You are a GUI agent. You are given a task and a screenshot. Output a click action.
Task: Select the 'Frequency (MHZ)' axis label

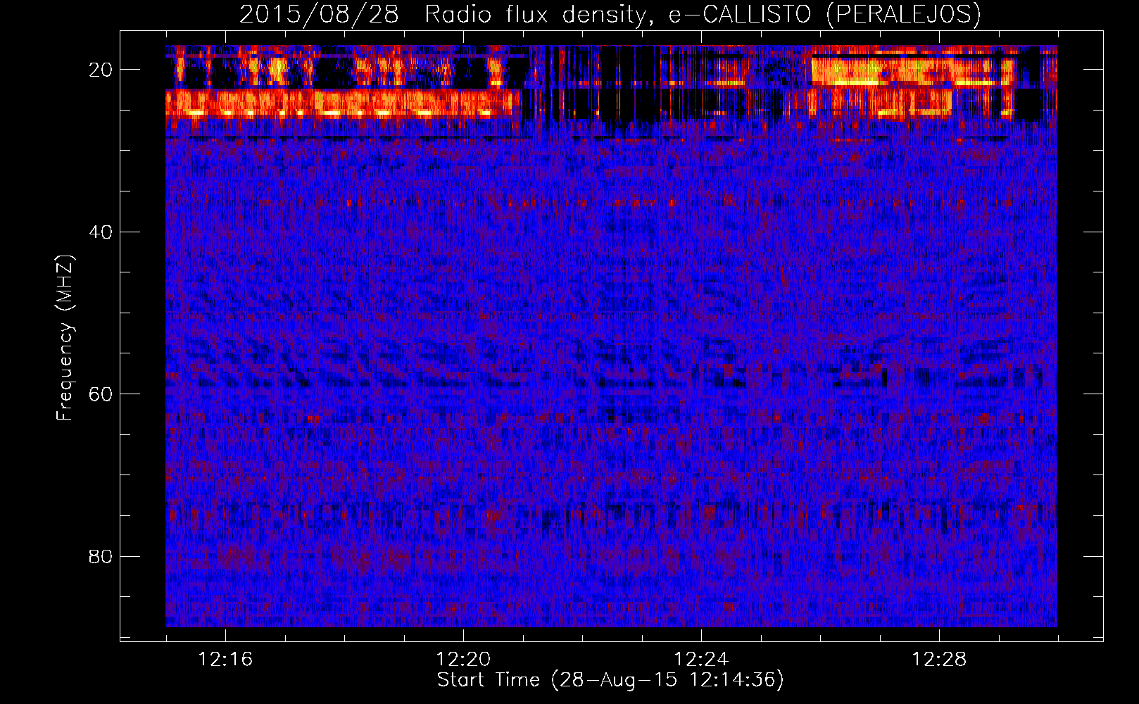click(x=65, y=338)
